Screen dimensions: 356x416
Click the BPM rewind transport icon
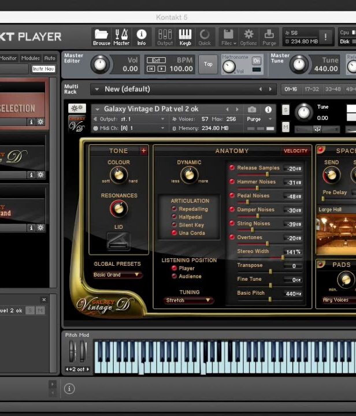click(x=151, y=69)
